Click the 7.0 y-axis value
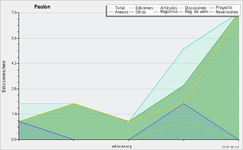Viewport: 243px width, 150px height. [14, 13]
